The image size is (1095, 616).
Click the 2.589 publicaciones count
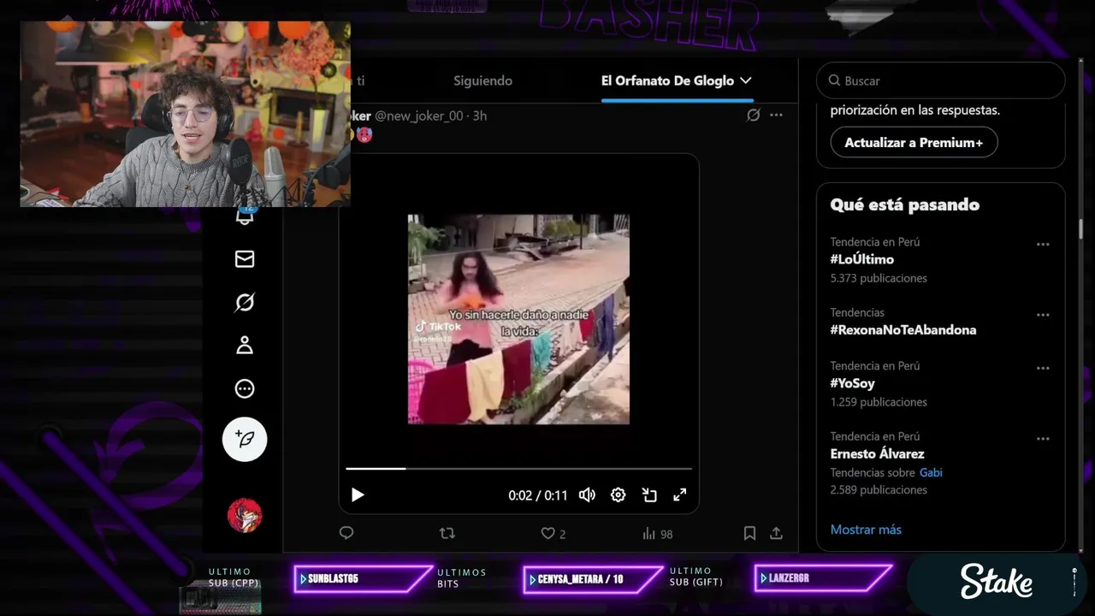tap(879, 489)
